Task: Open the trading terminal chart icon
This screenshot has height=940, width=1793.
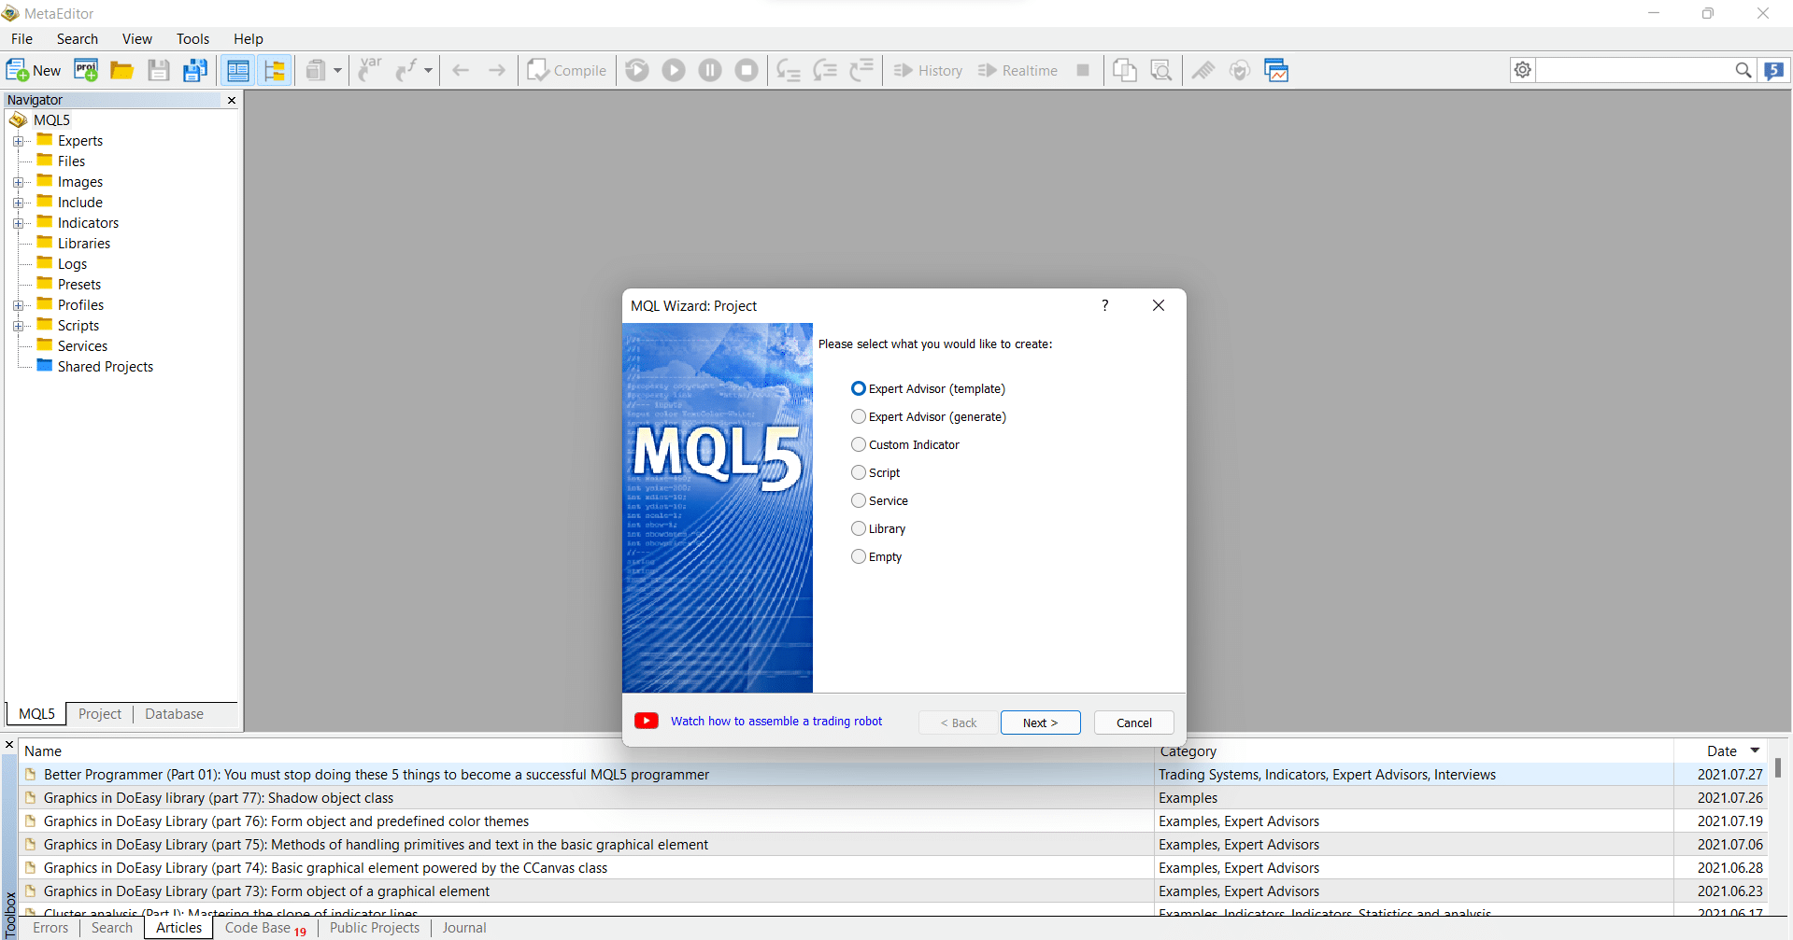Action: (x=1276, y=70)
